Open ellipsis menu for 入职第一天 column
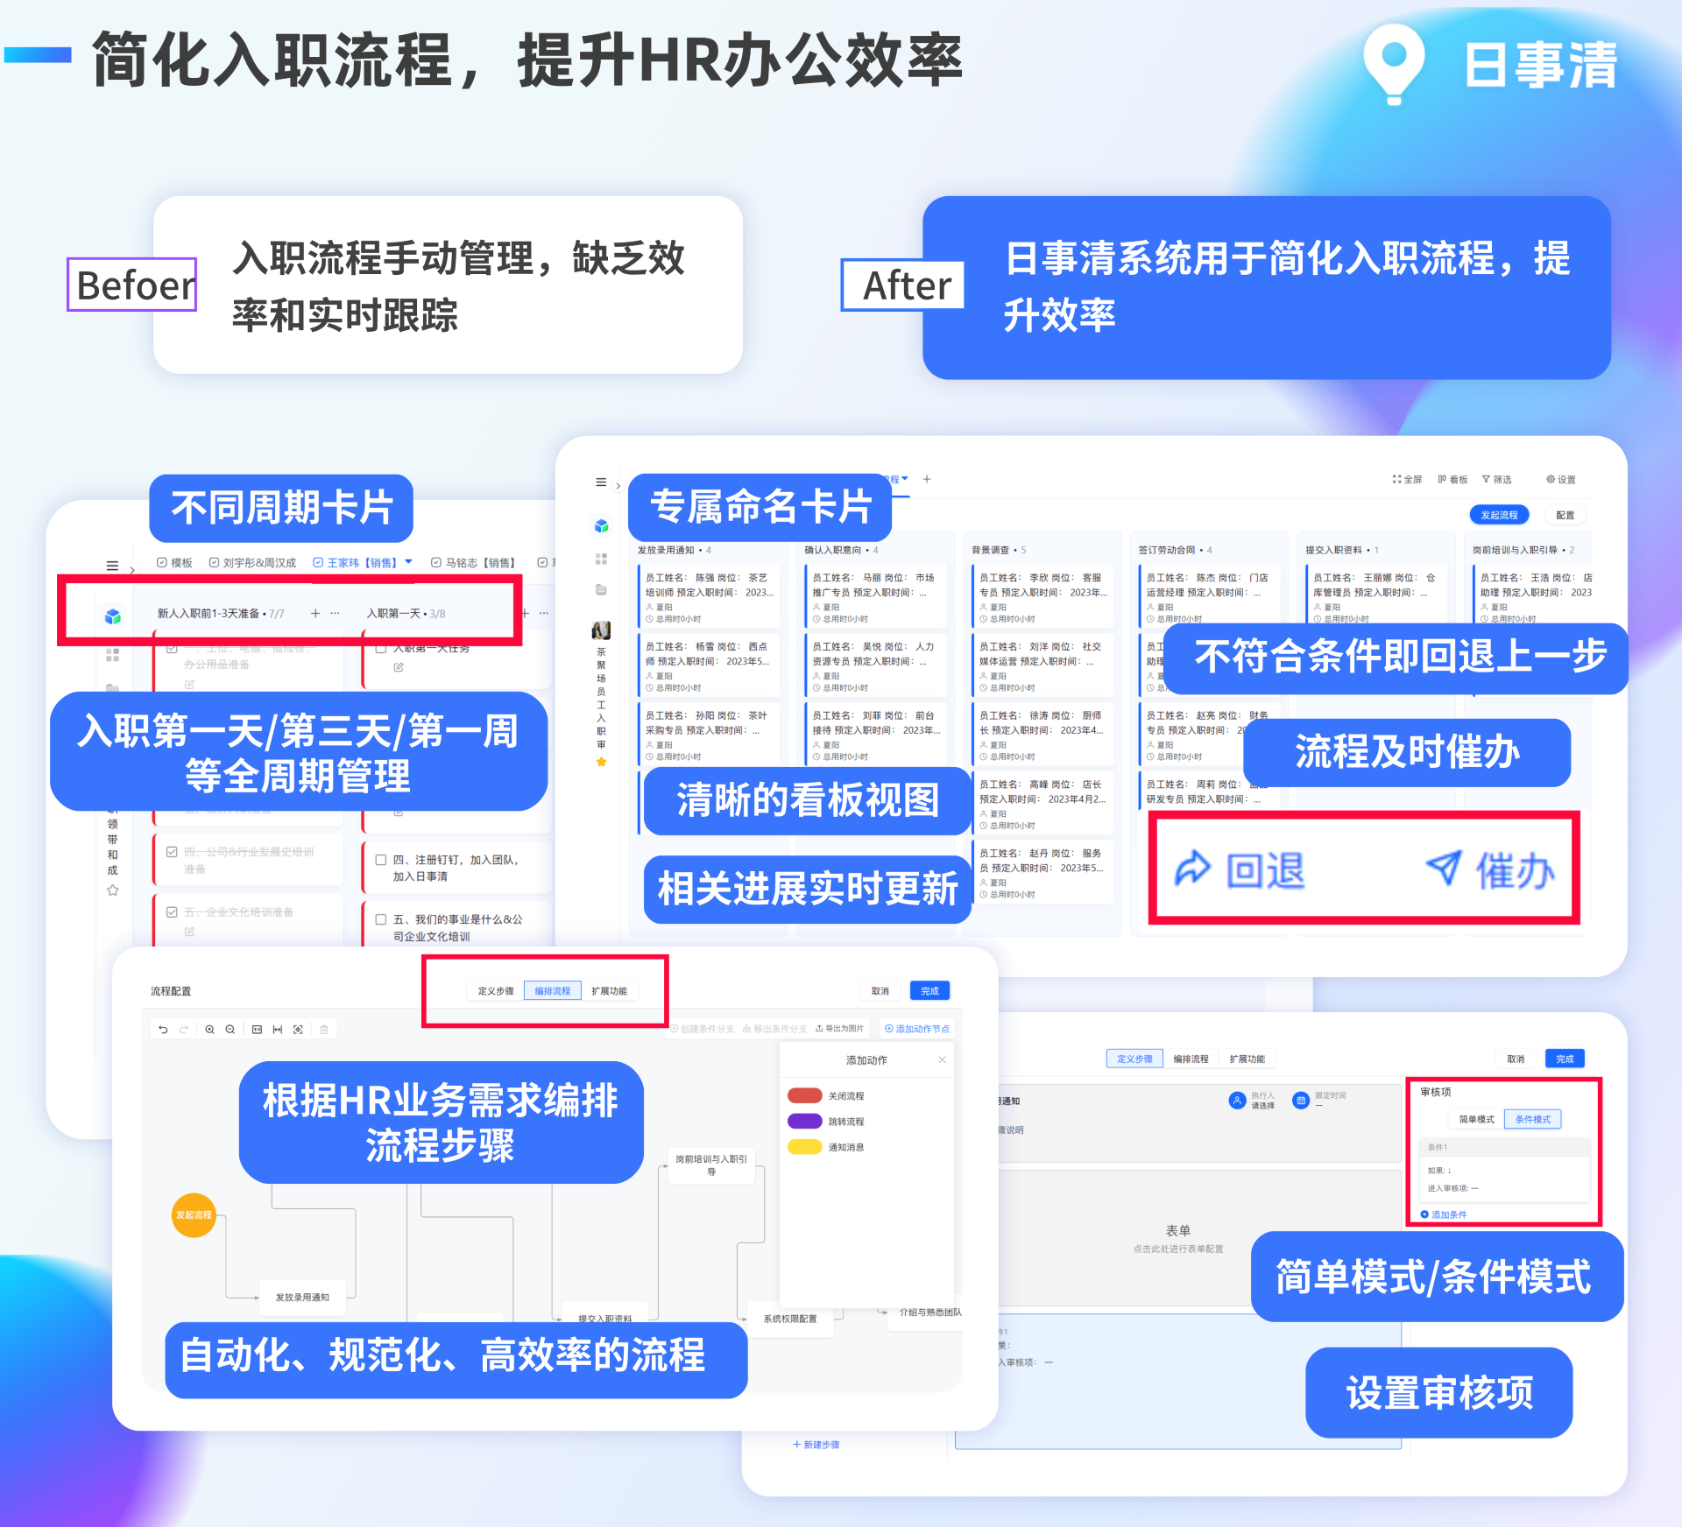The height and width of the screenshot is (1527, 1682). [x=544, y=613]
